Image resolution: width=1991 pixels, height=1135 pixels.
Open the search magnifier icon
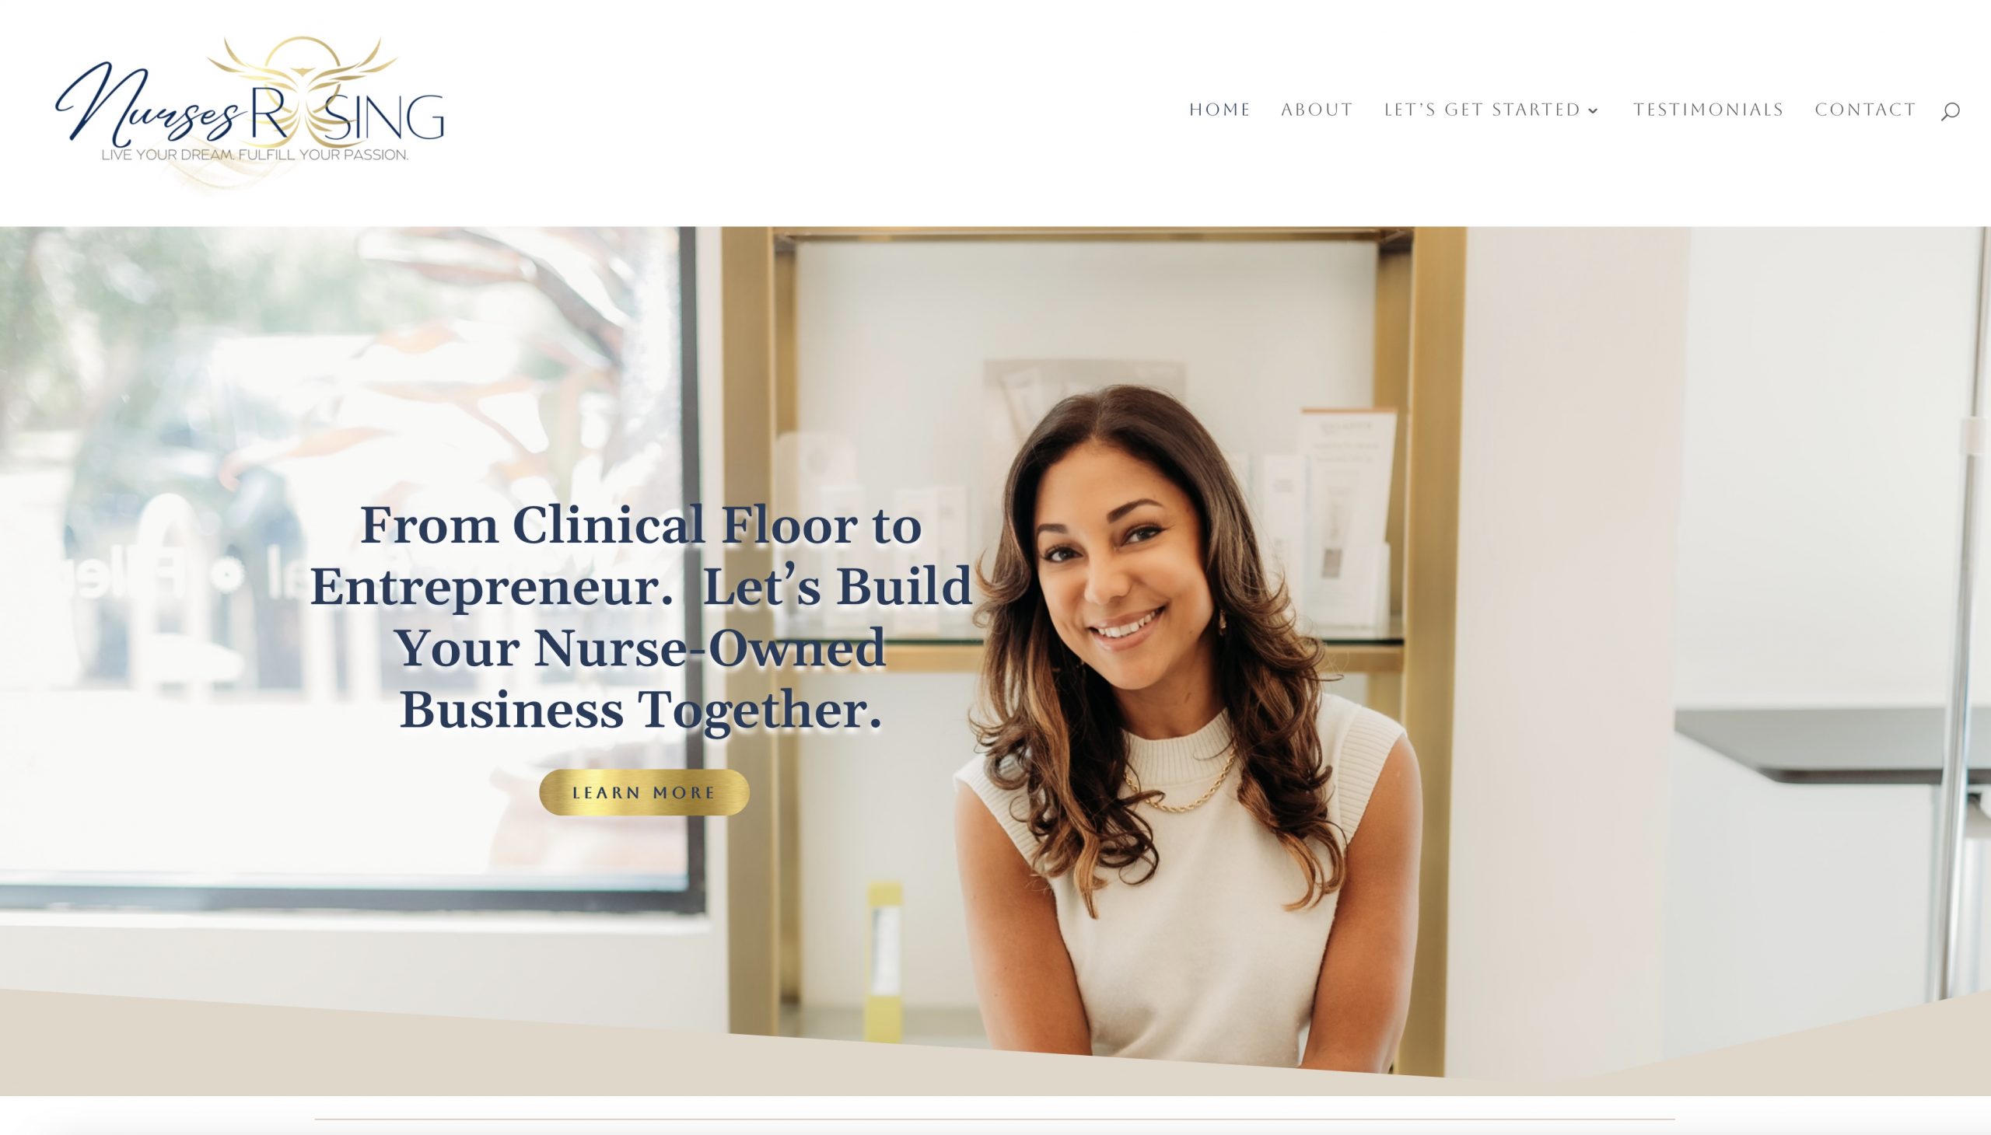tap(1950, 111)
